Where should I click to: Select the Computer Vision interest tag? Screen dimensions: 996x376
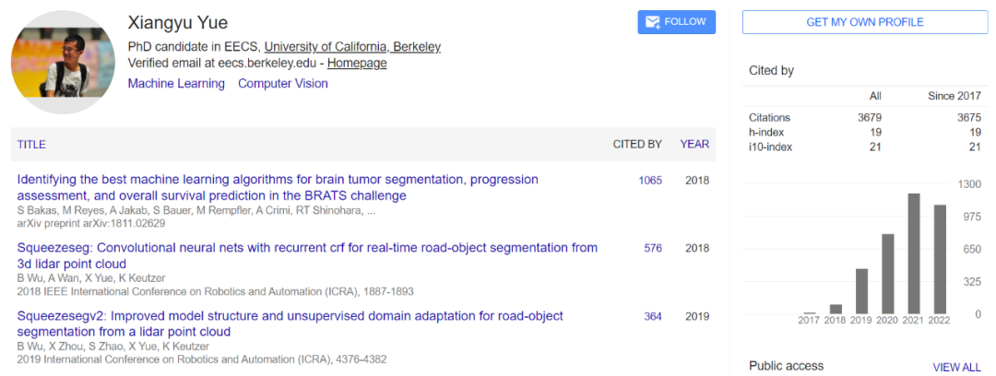pyautogui.click(x=283, y=84)
